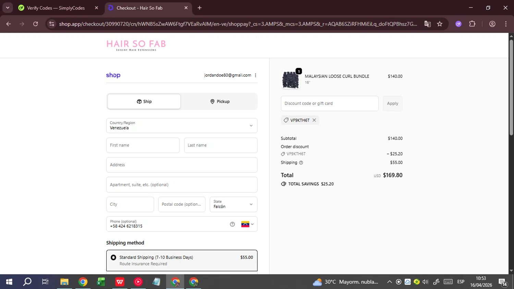Open Task View on the taskbar
The width and height of the screenshot is (514, 289).
[45, 282]
